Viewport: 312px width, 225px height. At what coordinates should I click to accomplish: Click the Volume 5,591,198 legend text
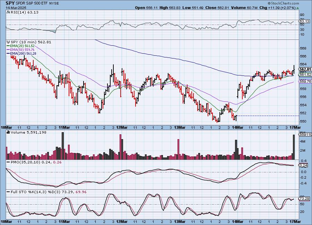pyautogui.click(x=28, y=132)
